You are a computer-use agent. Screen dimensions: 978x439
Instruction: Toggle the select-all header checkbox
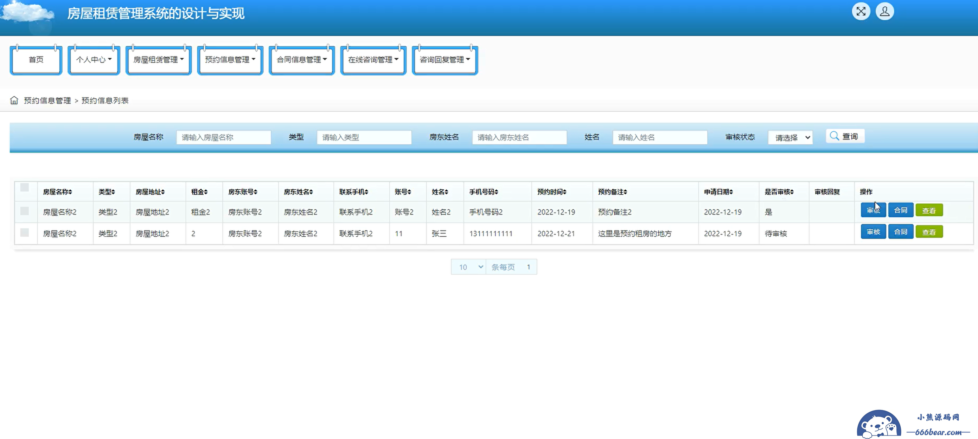point(25,187)
